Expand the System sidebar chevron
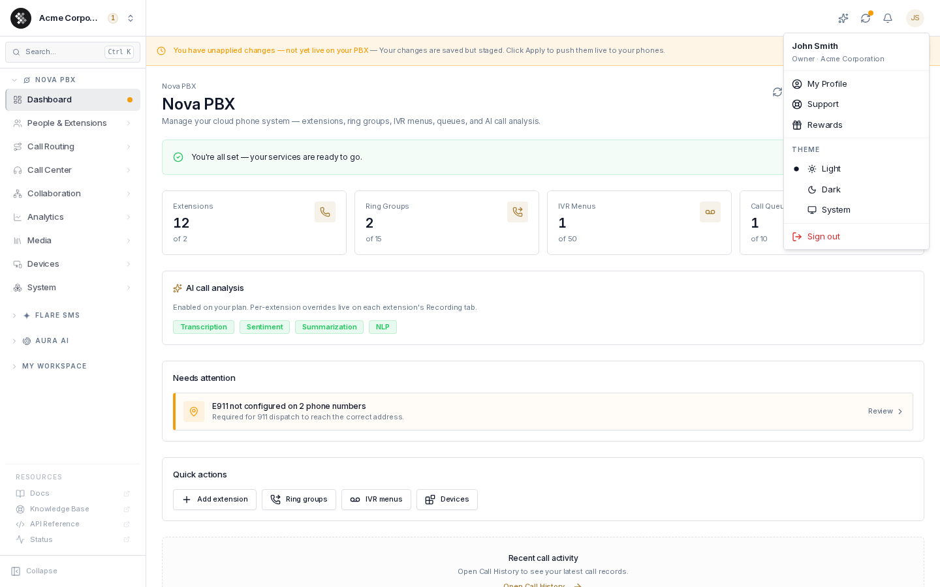 (x=129, y=288)
